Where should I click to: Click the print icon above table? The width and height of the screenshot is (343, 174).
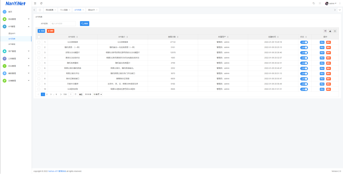[x=335, y=31]
